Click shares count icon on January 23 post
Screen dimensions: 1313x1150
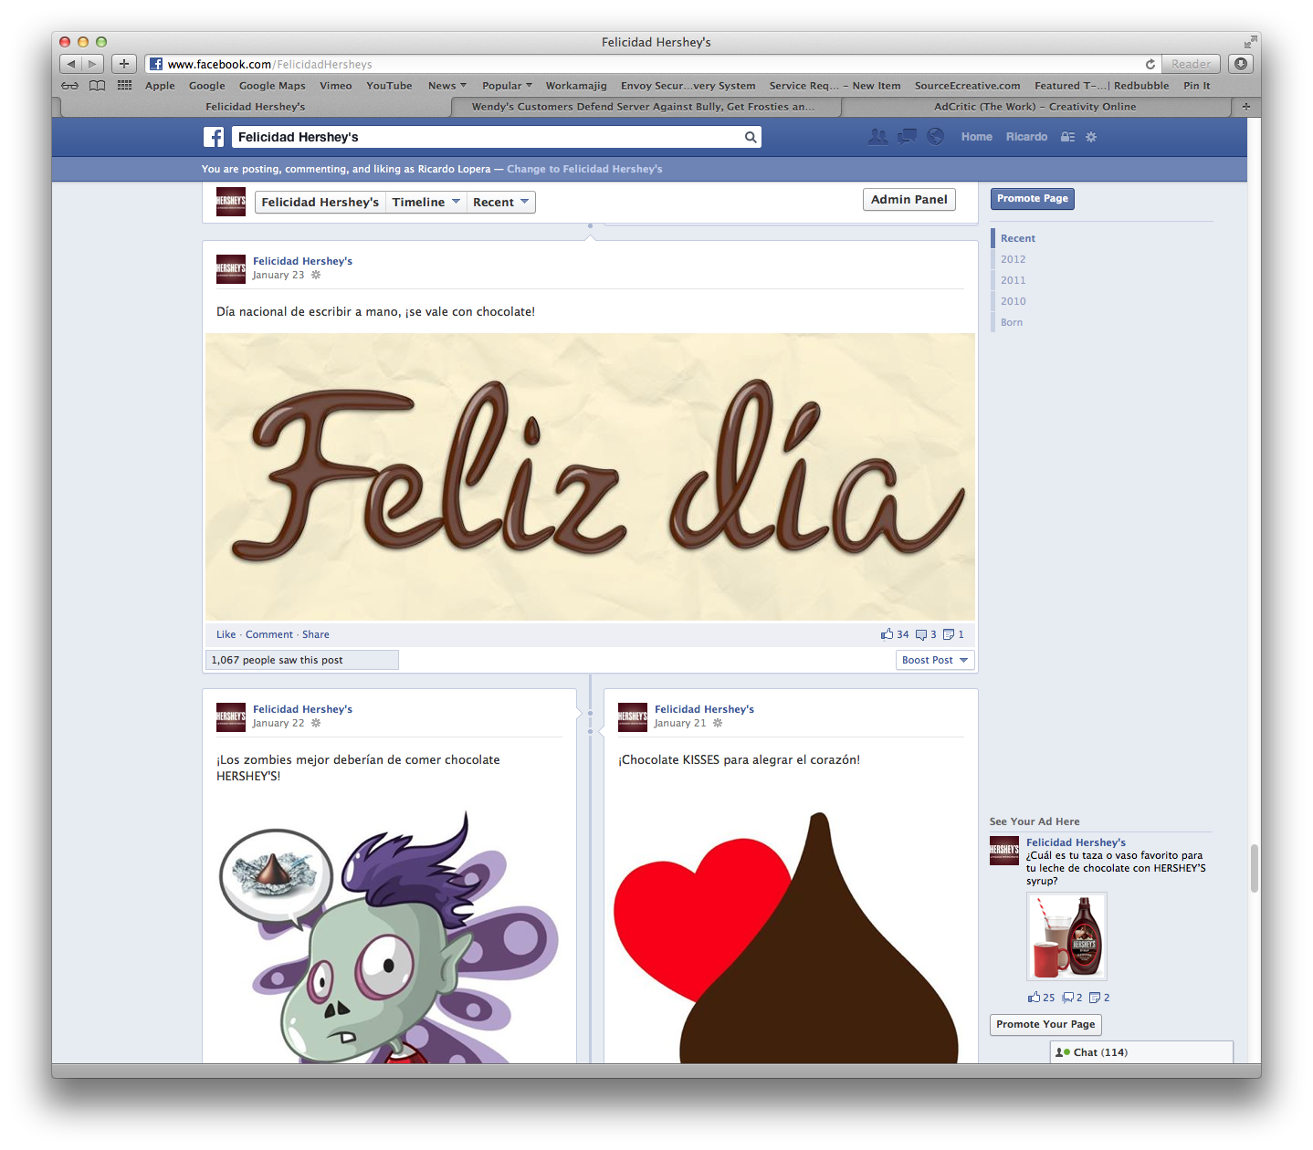coord(949,634)
